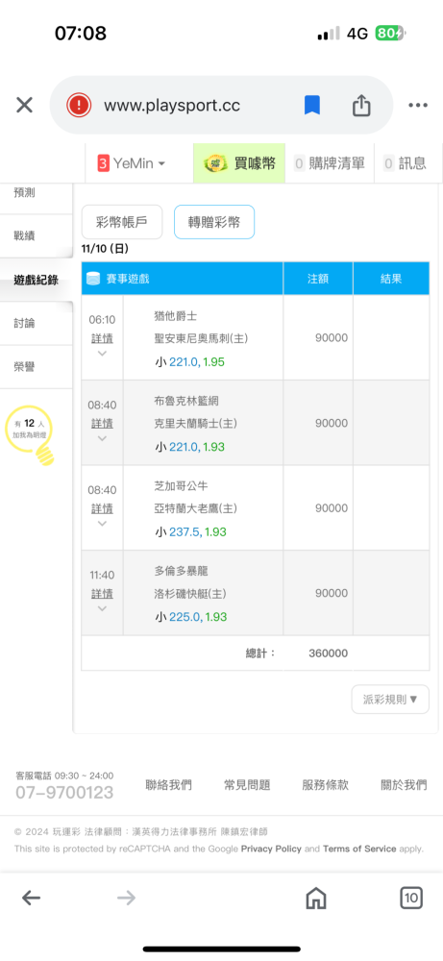Screen dimensions: 443x961
Task: Tap the 結果 column header
Action: 391,279
